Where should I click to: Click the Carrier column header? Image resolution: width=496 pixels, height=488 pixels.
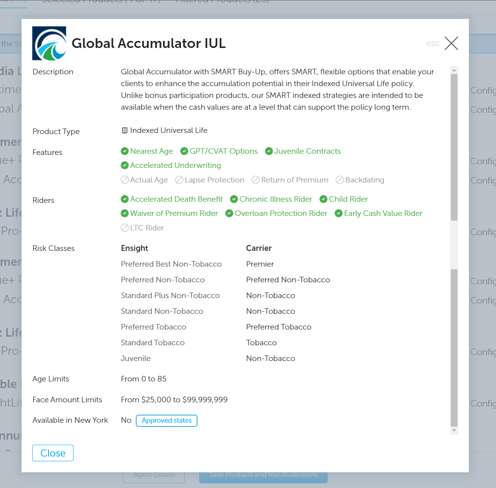click(x=259, y=248)
